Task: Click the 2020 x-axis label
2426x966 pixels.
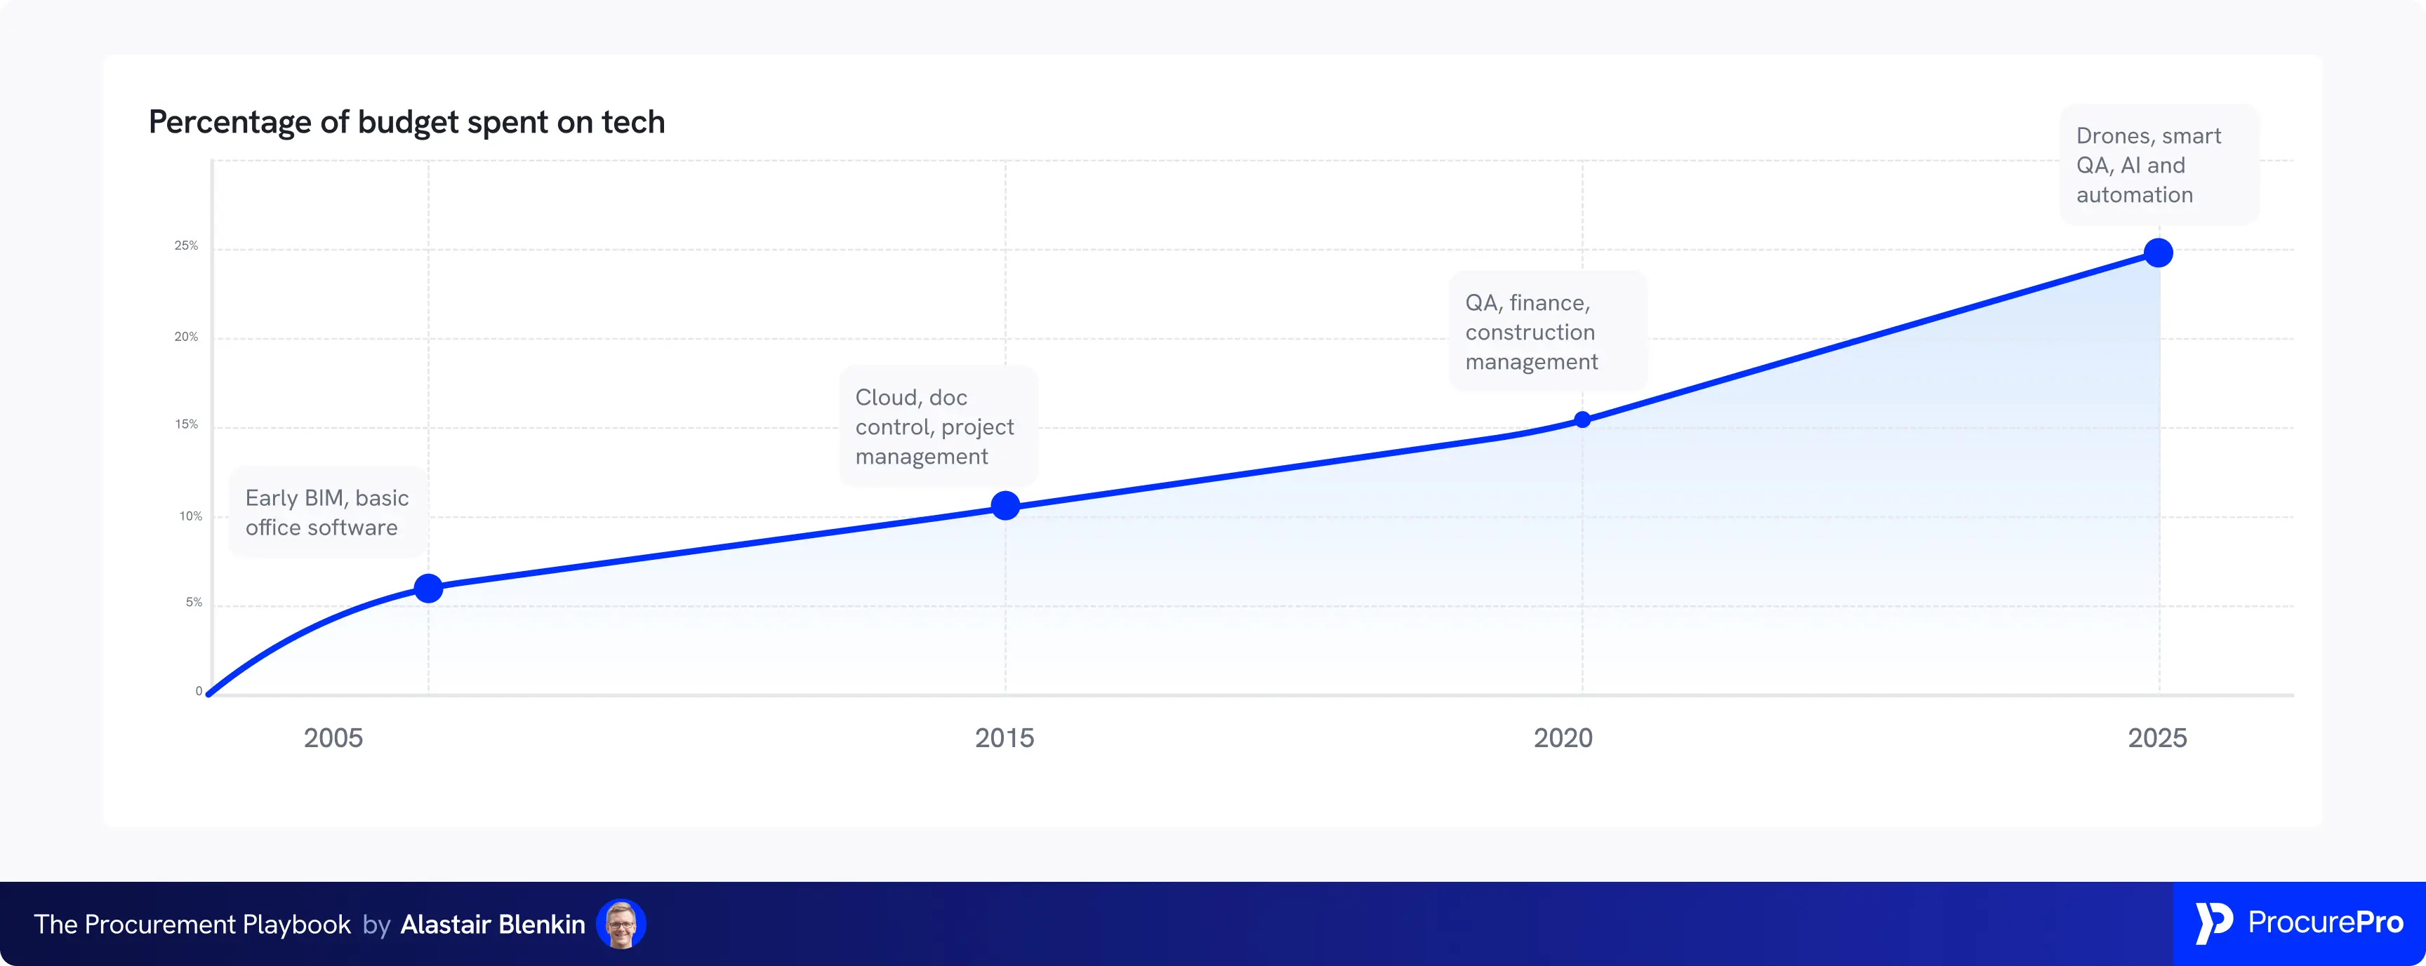Action: pyautogui.click(x=1563, y=737)
